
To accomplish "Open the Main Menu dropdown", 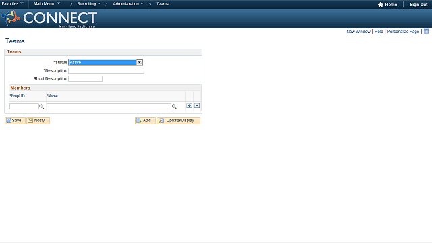I will (47, 4).
